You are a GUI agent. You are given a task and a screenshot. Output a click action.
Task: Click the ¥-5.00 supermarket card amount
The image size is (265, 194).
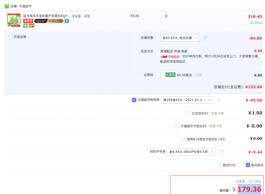(254, 126)
